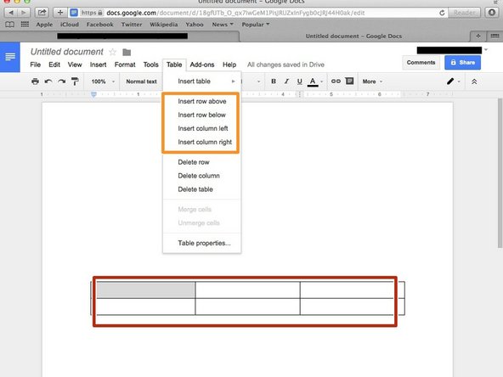The width and height of the screenshot is (503, 377).
Task: Click the blue Share button
Action: [x=462, y=63]
